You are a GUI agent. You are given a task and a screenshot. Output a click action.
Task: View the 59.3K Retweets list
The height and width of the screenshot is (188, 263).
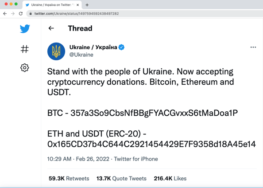(69, 178)
